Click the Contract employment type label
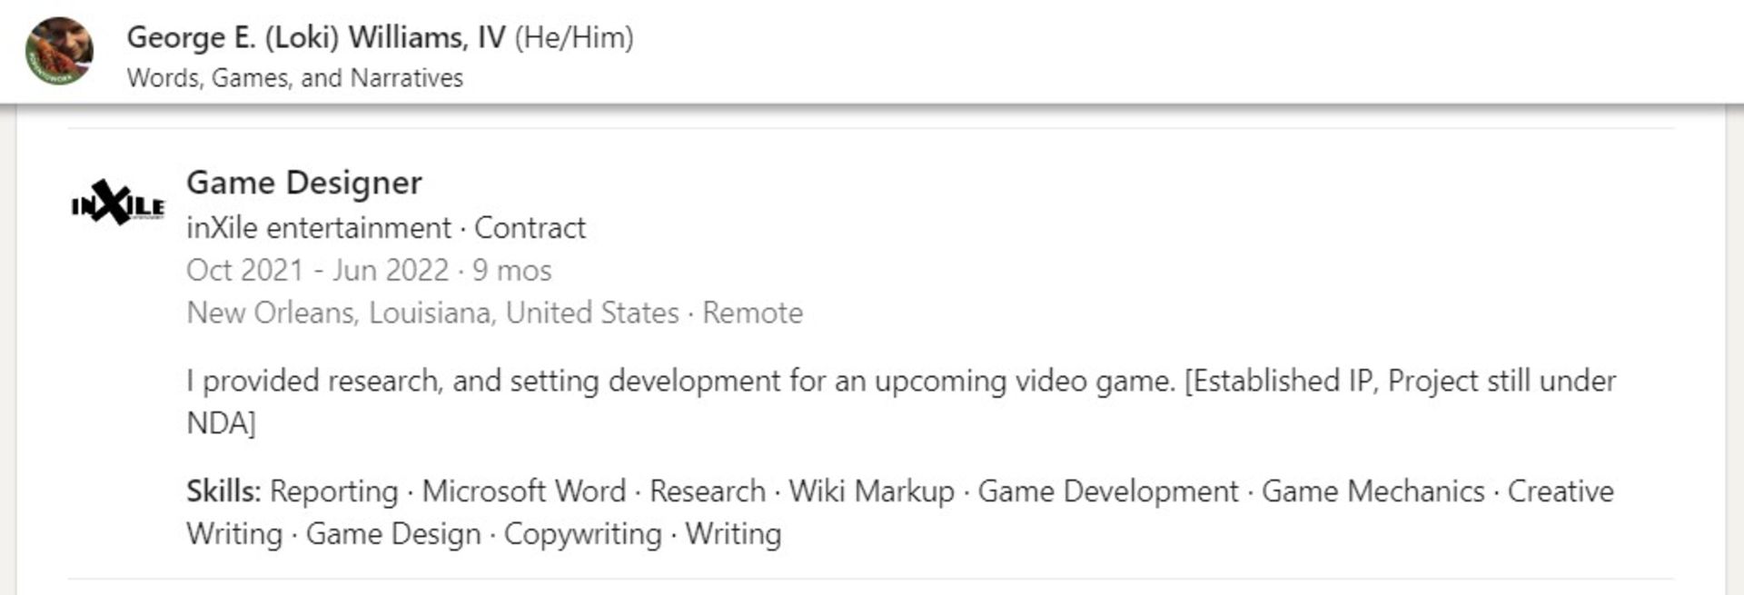 click(x=530, y=227)
